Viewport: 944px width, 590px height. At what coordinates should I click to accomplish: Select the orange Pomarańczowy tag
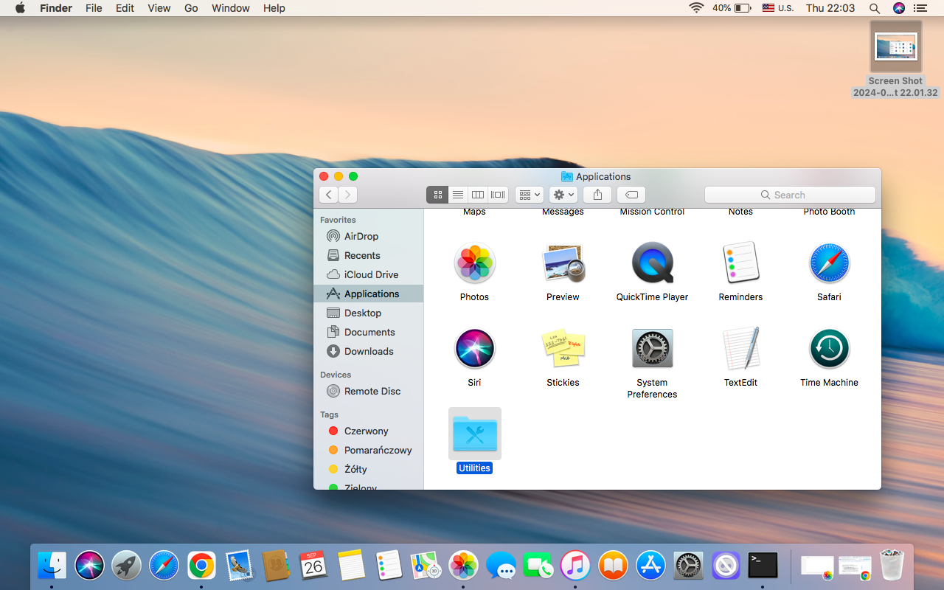click(369, 450)
